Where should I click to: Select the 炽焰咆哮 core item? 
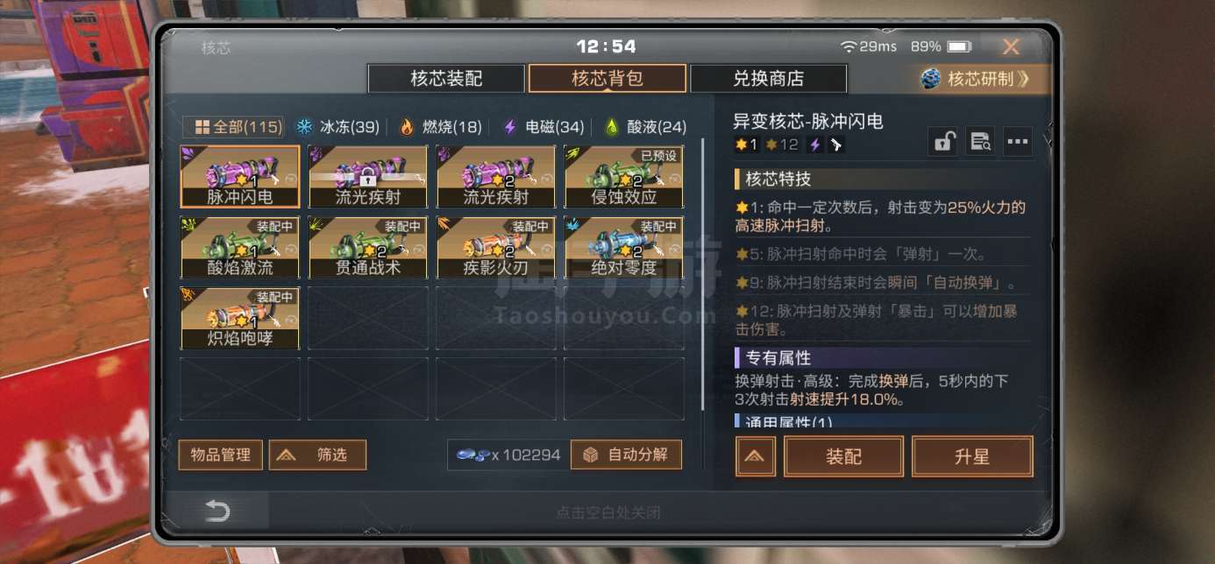pyautogui.click(x=240, y=319)
